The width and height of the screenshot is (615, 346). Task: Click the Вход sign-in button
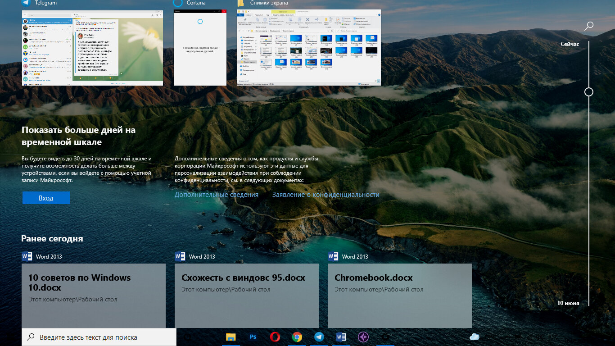coord(46,197)
